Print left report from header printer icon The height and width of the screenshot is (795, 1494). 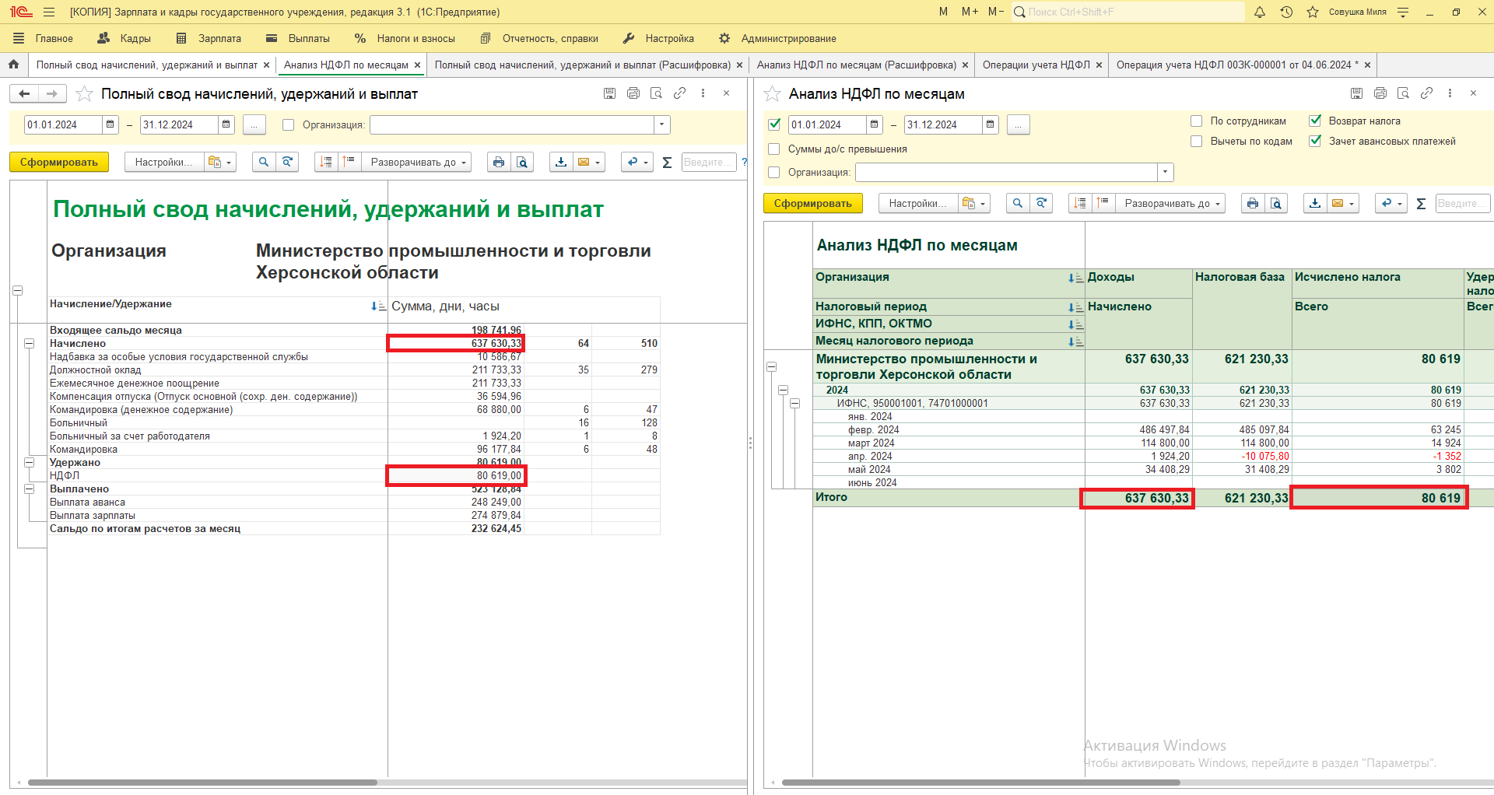click(x=633, y=93)
